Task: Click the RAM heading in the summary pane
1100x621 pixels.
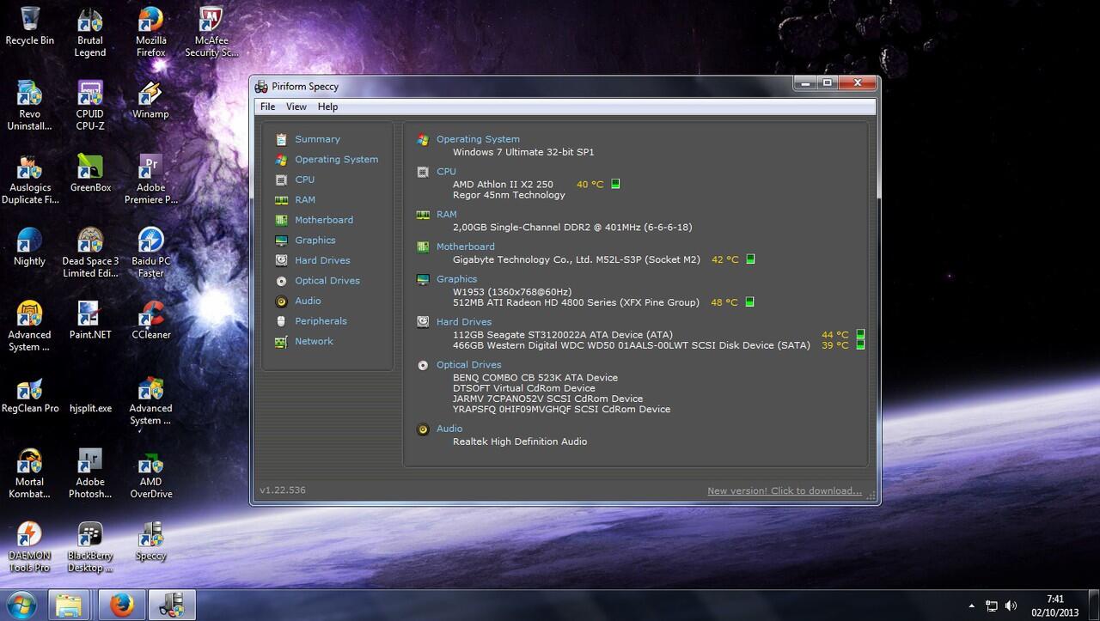Action: click(x=447, y=215)
